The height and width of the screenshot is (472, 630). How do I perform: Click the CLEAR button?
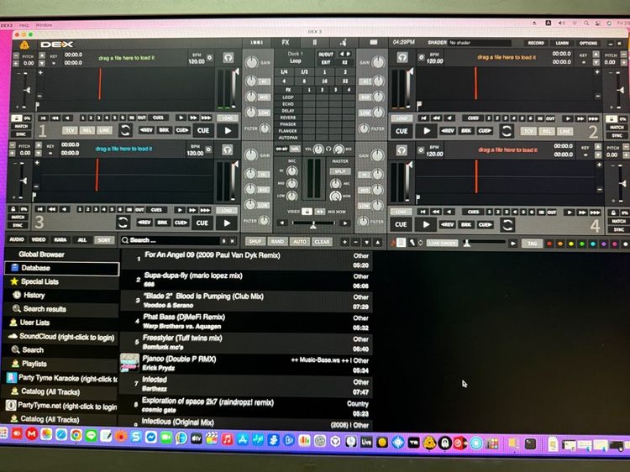tap(323, 242)
